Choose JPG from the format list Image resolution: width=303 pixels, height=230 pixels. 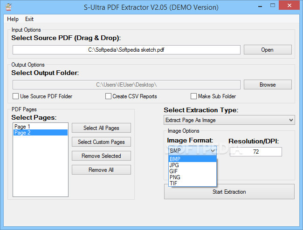pyautogui.click(x=193, y=165)
